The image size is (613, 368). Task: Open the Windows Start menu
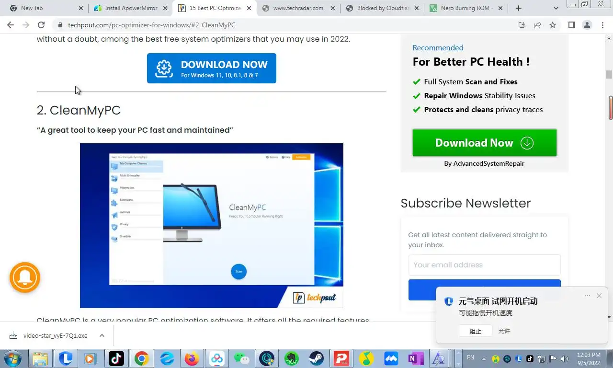click(x=12, y=358)
